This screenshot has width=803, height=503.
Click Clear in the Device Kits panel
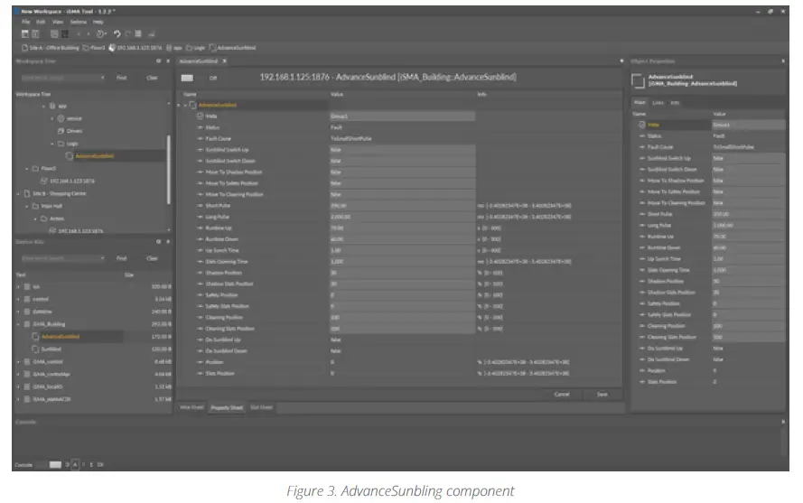click(152, 258)
